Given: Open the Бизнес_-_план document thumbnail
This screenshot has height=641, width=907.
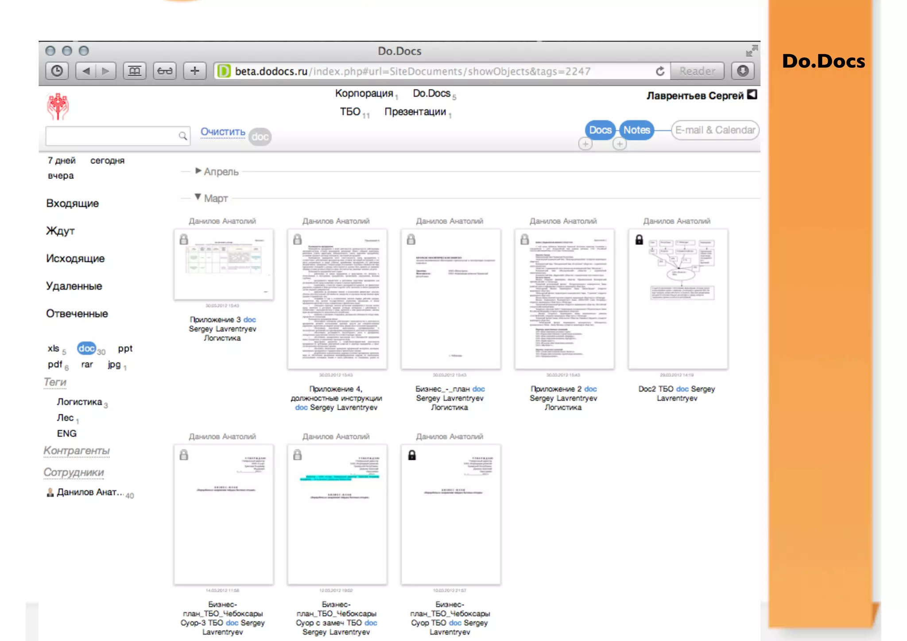Looking at the screenshot, I should (x=450, y=299).
